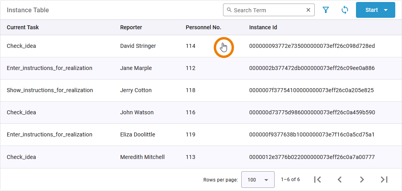
Task: Select the David Stringer row
Action: point(138,46)
